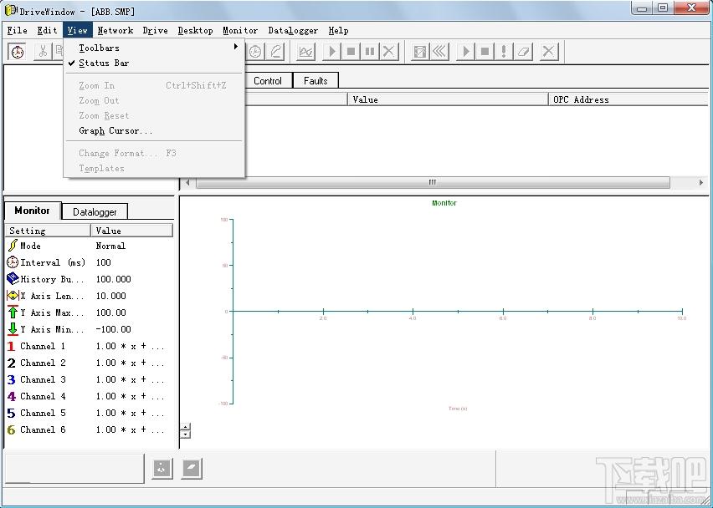Open the Network menu

tap(115, 30)
